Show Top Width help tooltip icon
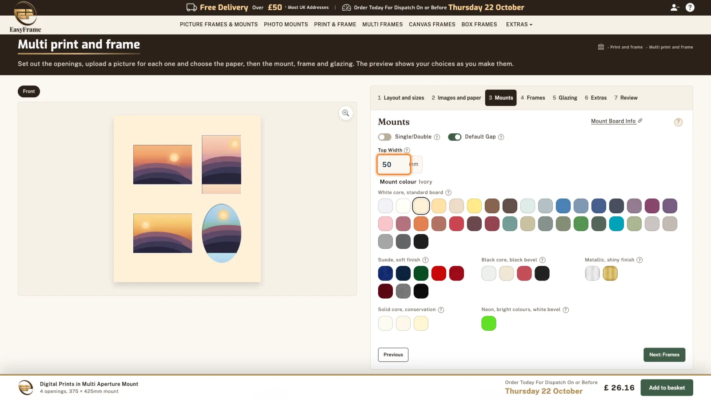Screen dimensions: 711x400 tap(407, 150)
